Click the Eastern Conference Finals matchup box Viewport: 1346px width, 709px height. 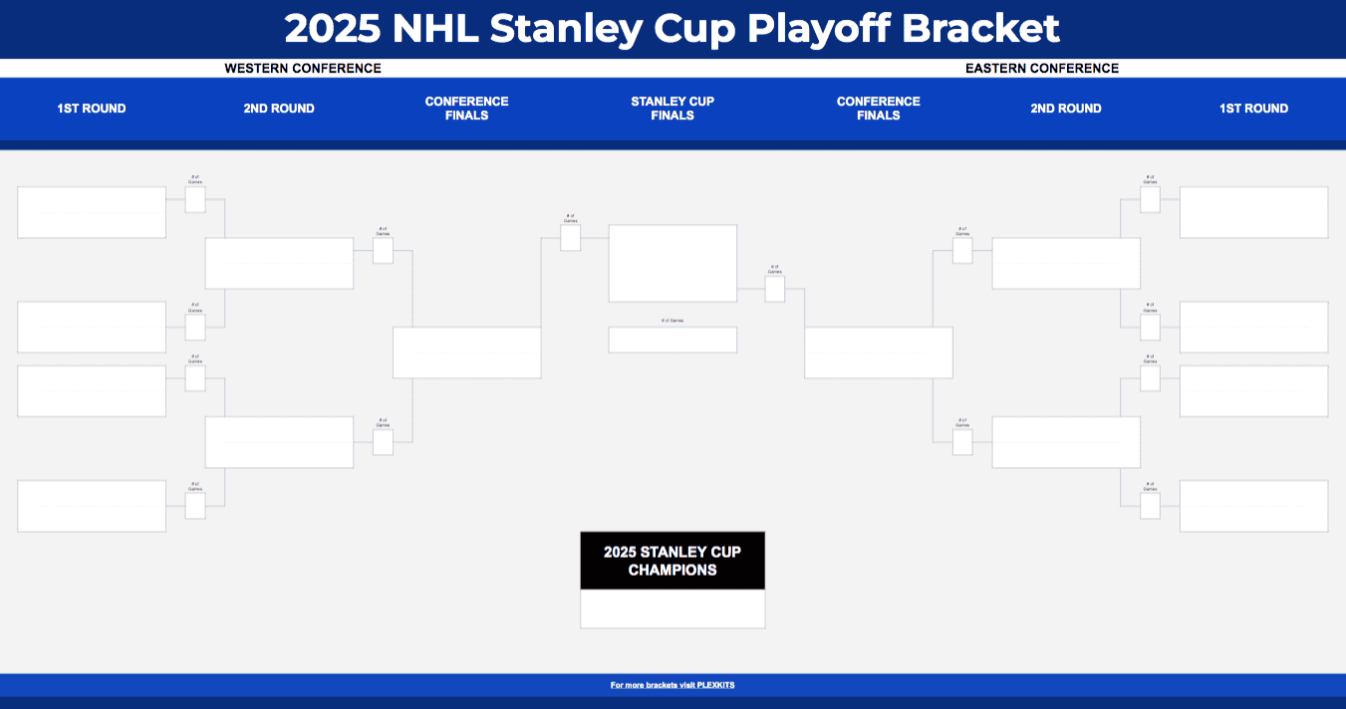(878, 353)
